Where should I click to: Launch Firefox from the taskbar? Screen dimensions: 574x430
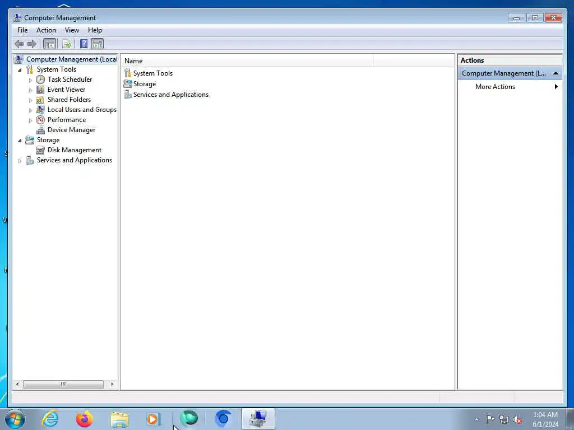tap(85, 419)
